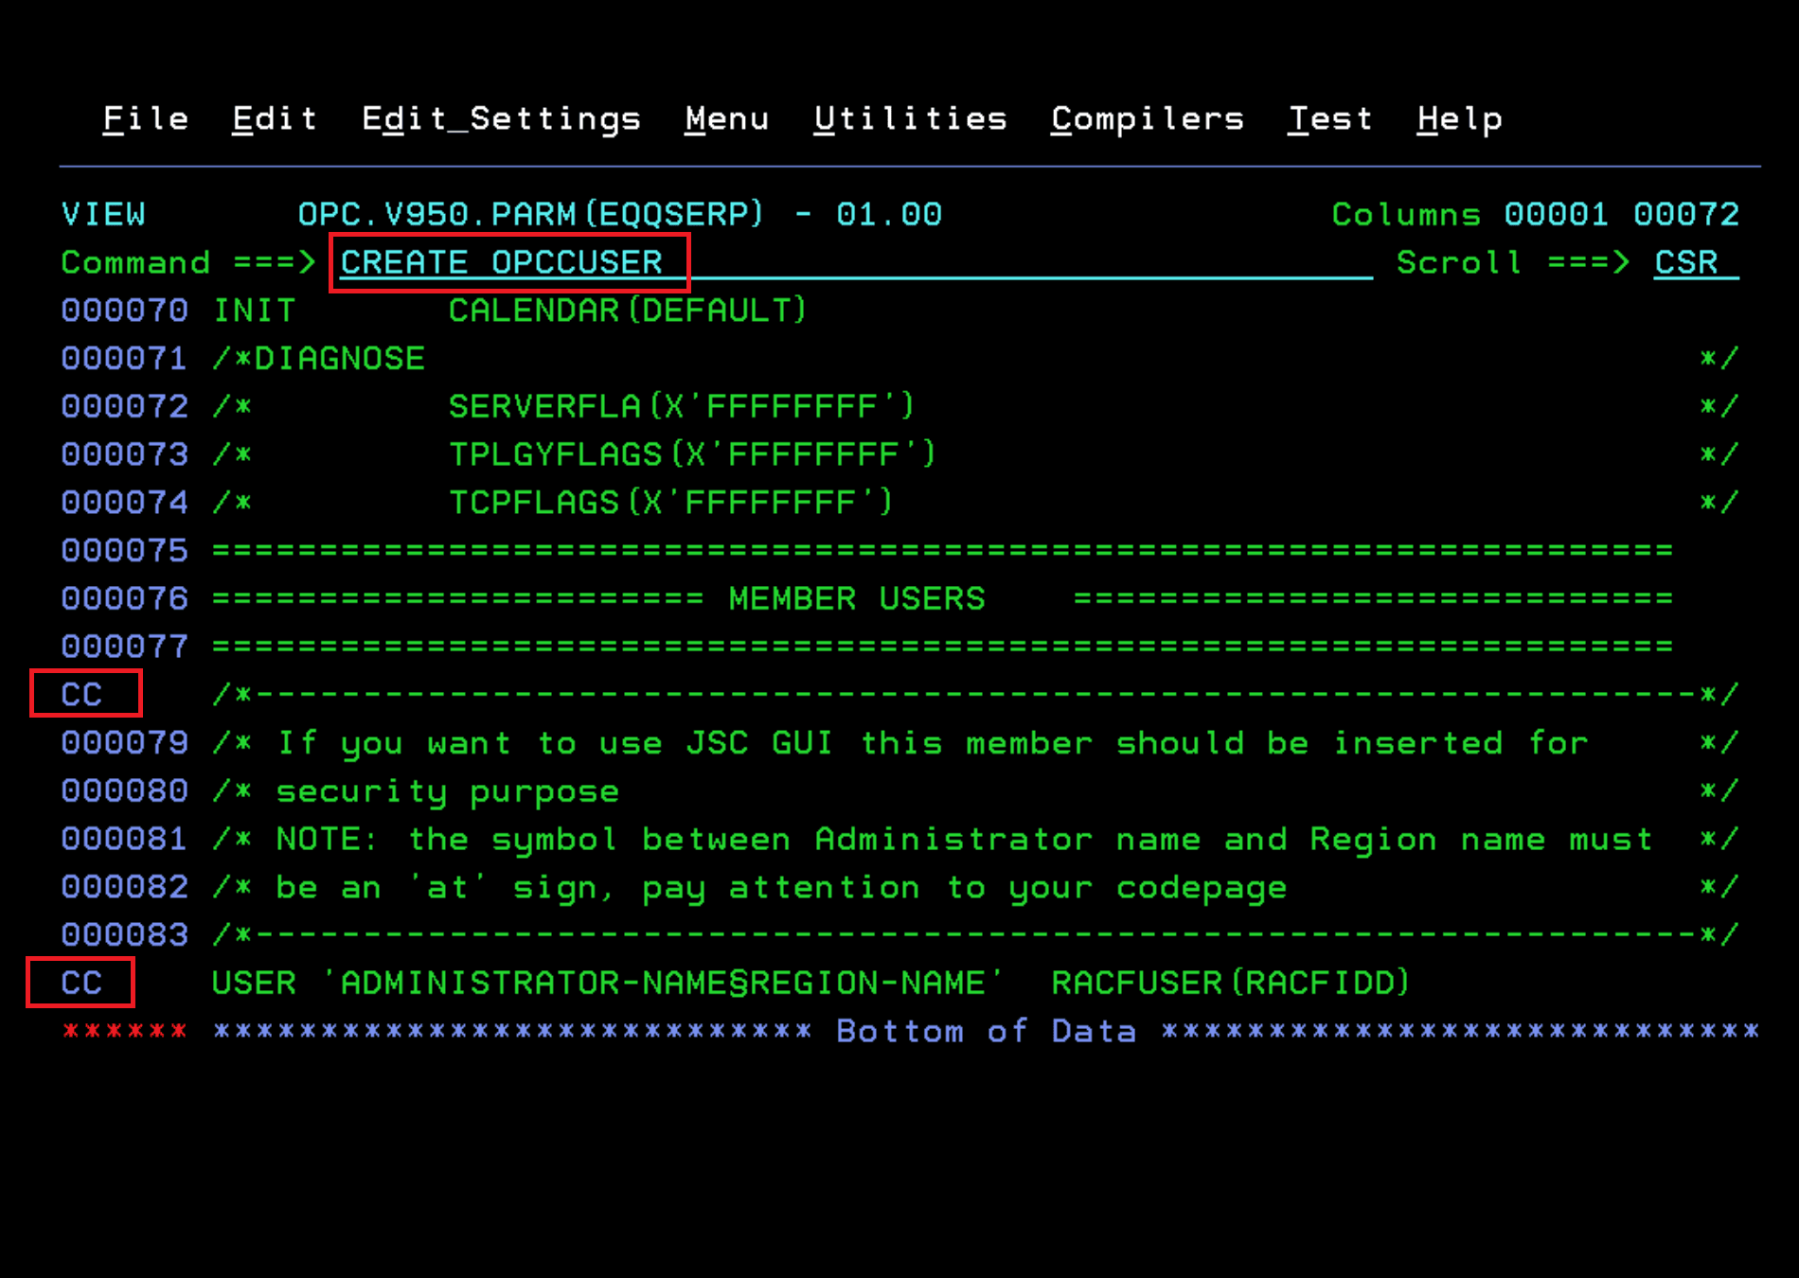Click line number 000070

(x=125, y=311)
